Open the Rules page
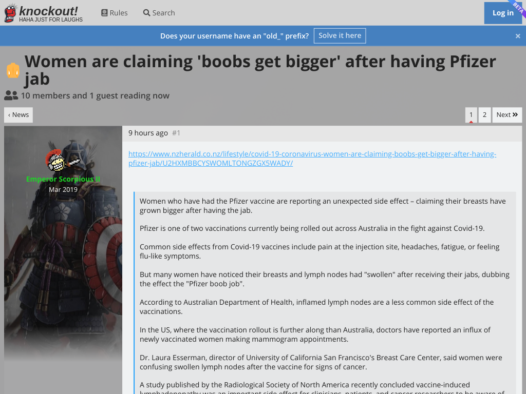This screenshot has width=526, height=394. point(115,13)
